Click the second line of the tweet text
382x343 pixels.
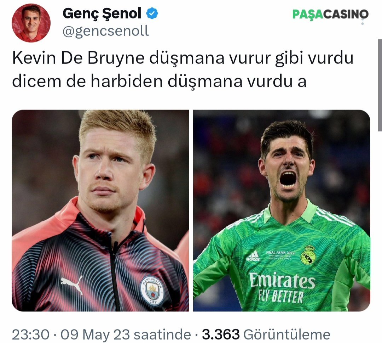tap(159, 81)
